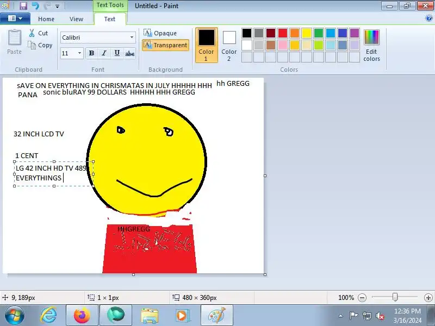Pick the purple color swatch
Screen dimensions: 435x326
click(355, 33)
